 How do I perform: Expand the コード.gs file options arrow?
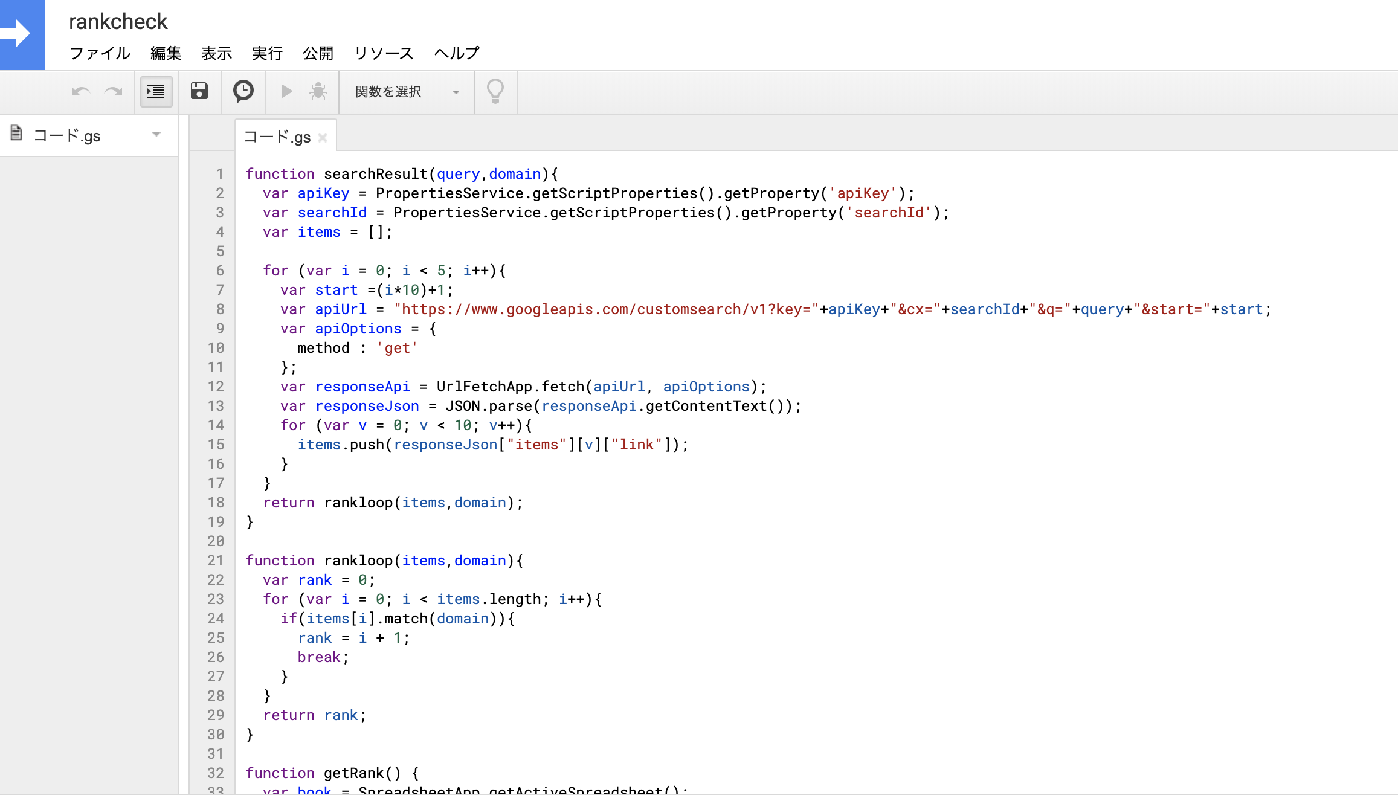click(x=156, y=134)
